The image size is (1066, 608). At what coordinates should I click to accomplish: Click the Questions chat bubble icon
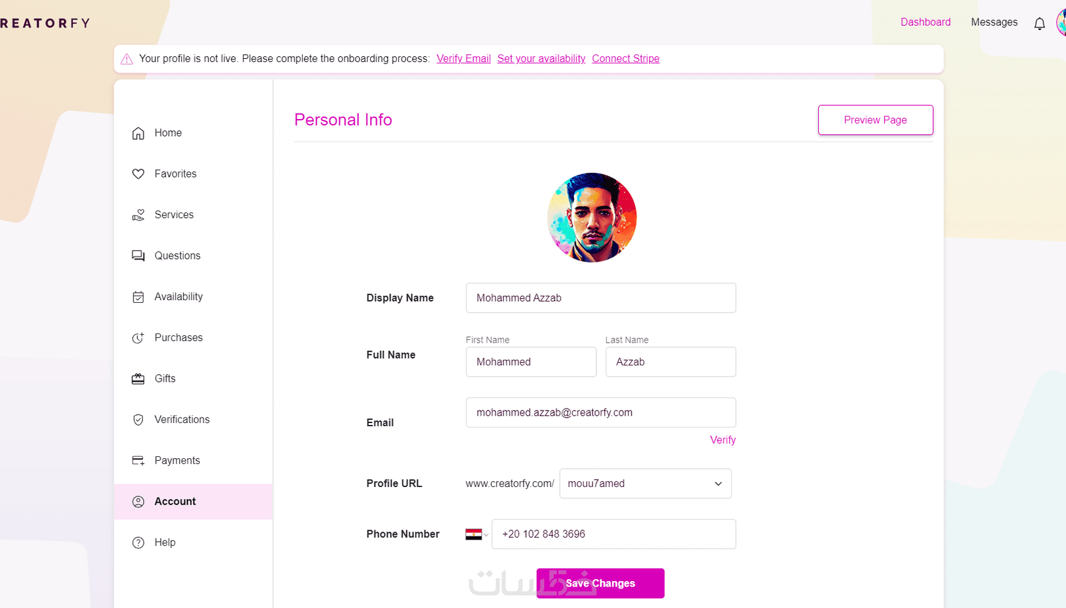[138, 256]
